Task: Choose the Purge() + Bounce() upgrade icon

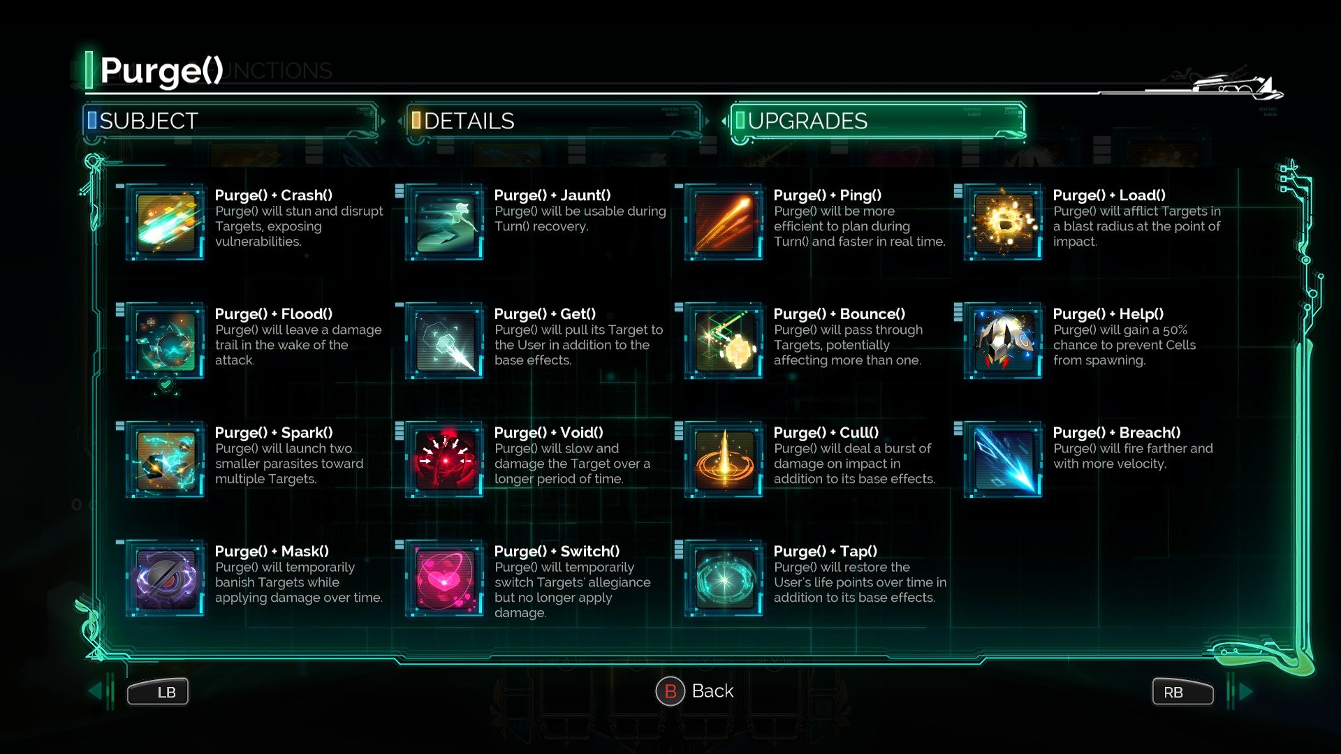Action: [724, 341]
